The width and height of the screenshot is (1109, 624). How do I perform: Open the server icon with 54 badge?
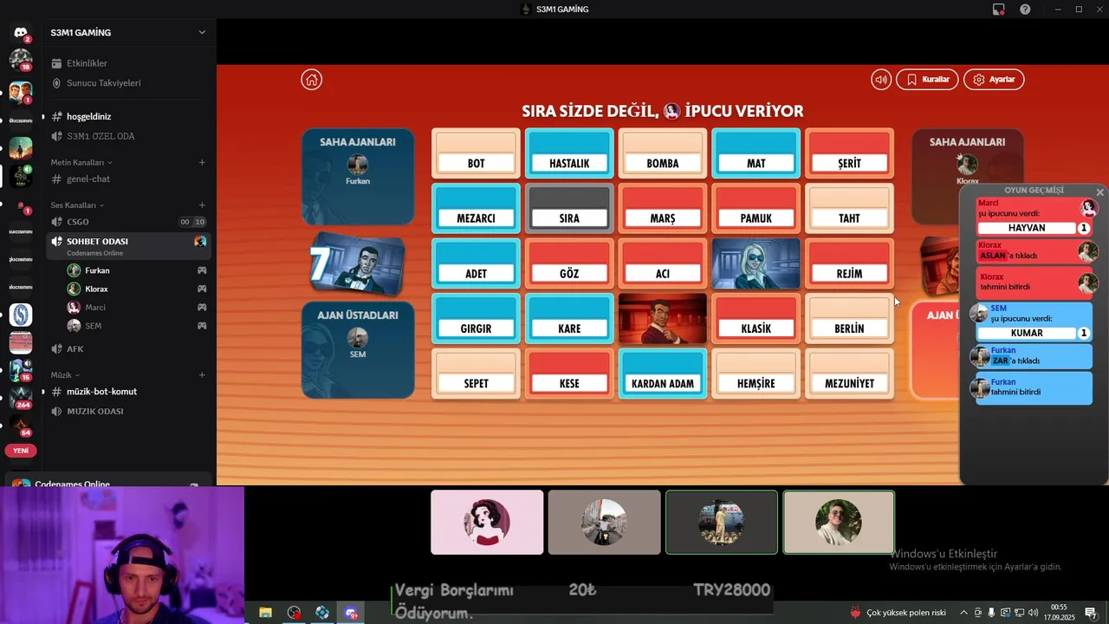pyautogui.click(x=20, y=425)
